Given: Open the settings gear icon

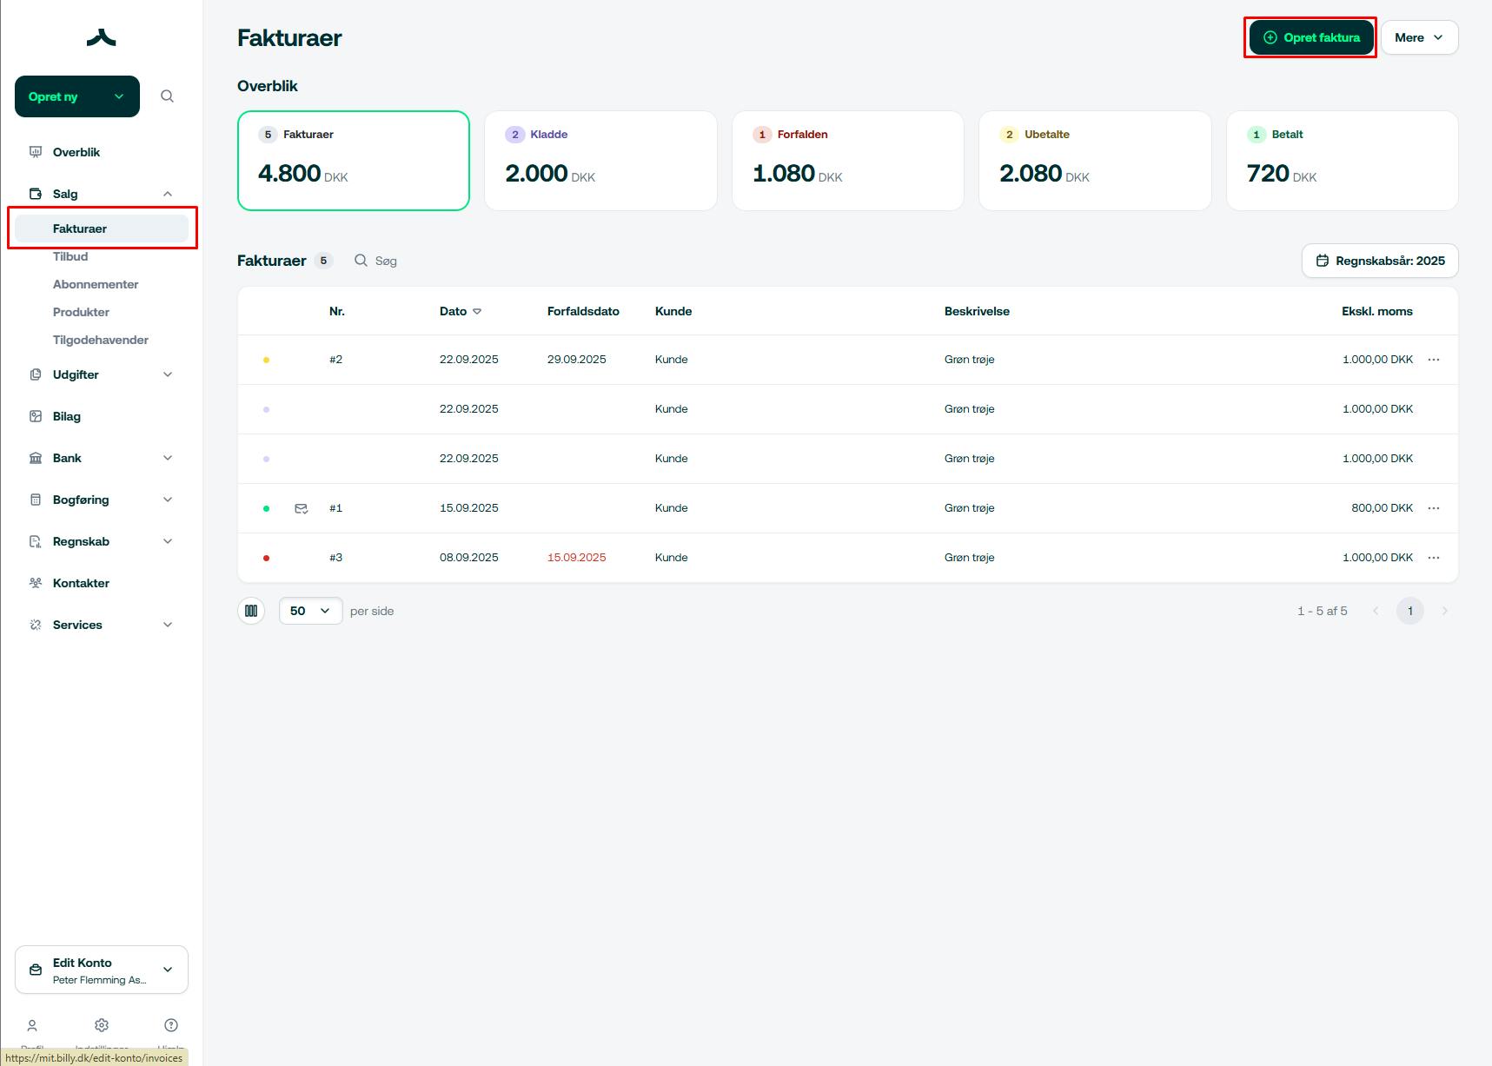Looking at the screenshot, I should 102,1026.
